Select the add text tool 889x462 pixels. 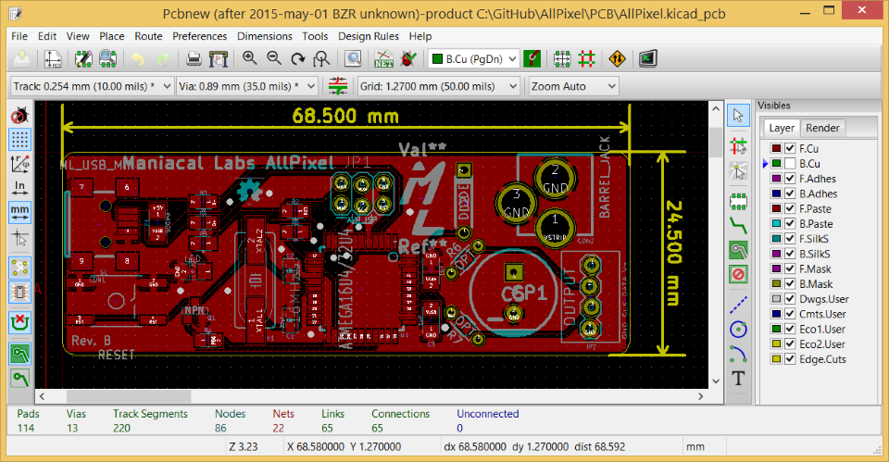(x=738, y=379)
